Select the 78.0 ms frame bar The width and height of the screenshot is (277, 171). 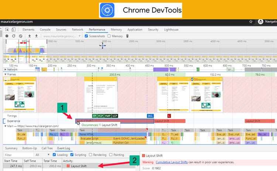coord(260,75)
